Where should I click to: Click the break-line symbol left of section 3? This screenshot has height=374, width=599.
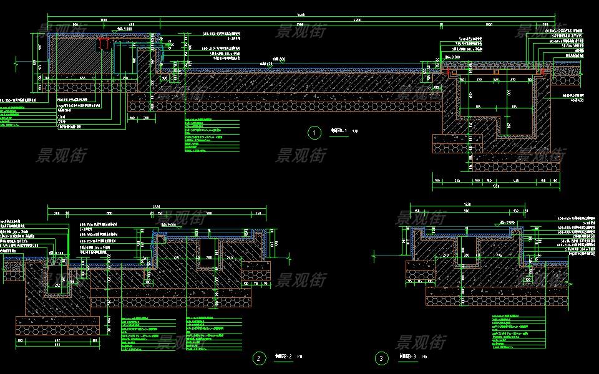(374, 255)
